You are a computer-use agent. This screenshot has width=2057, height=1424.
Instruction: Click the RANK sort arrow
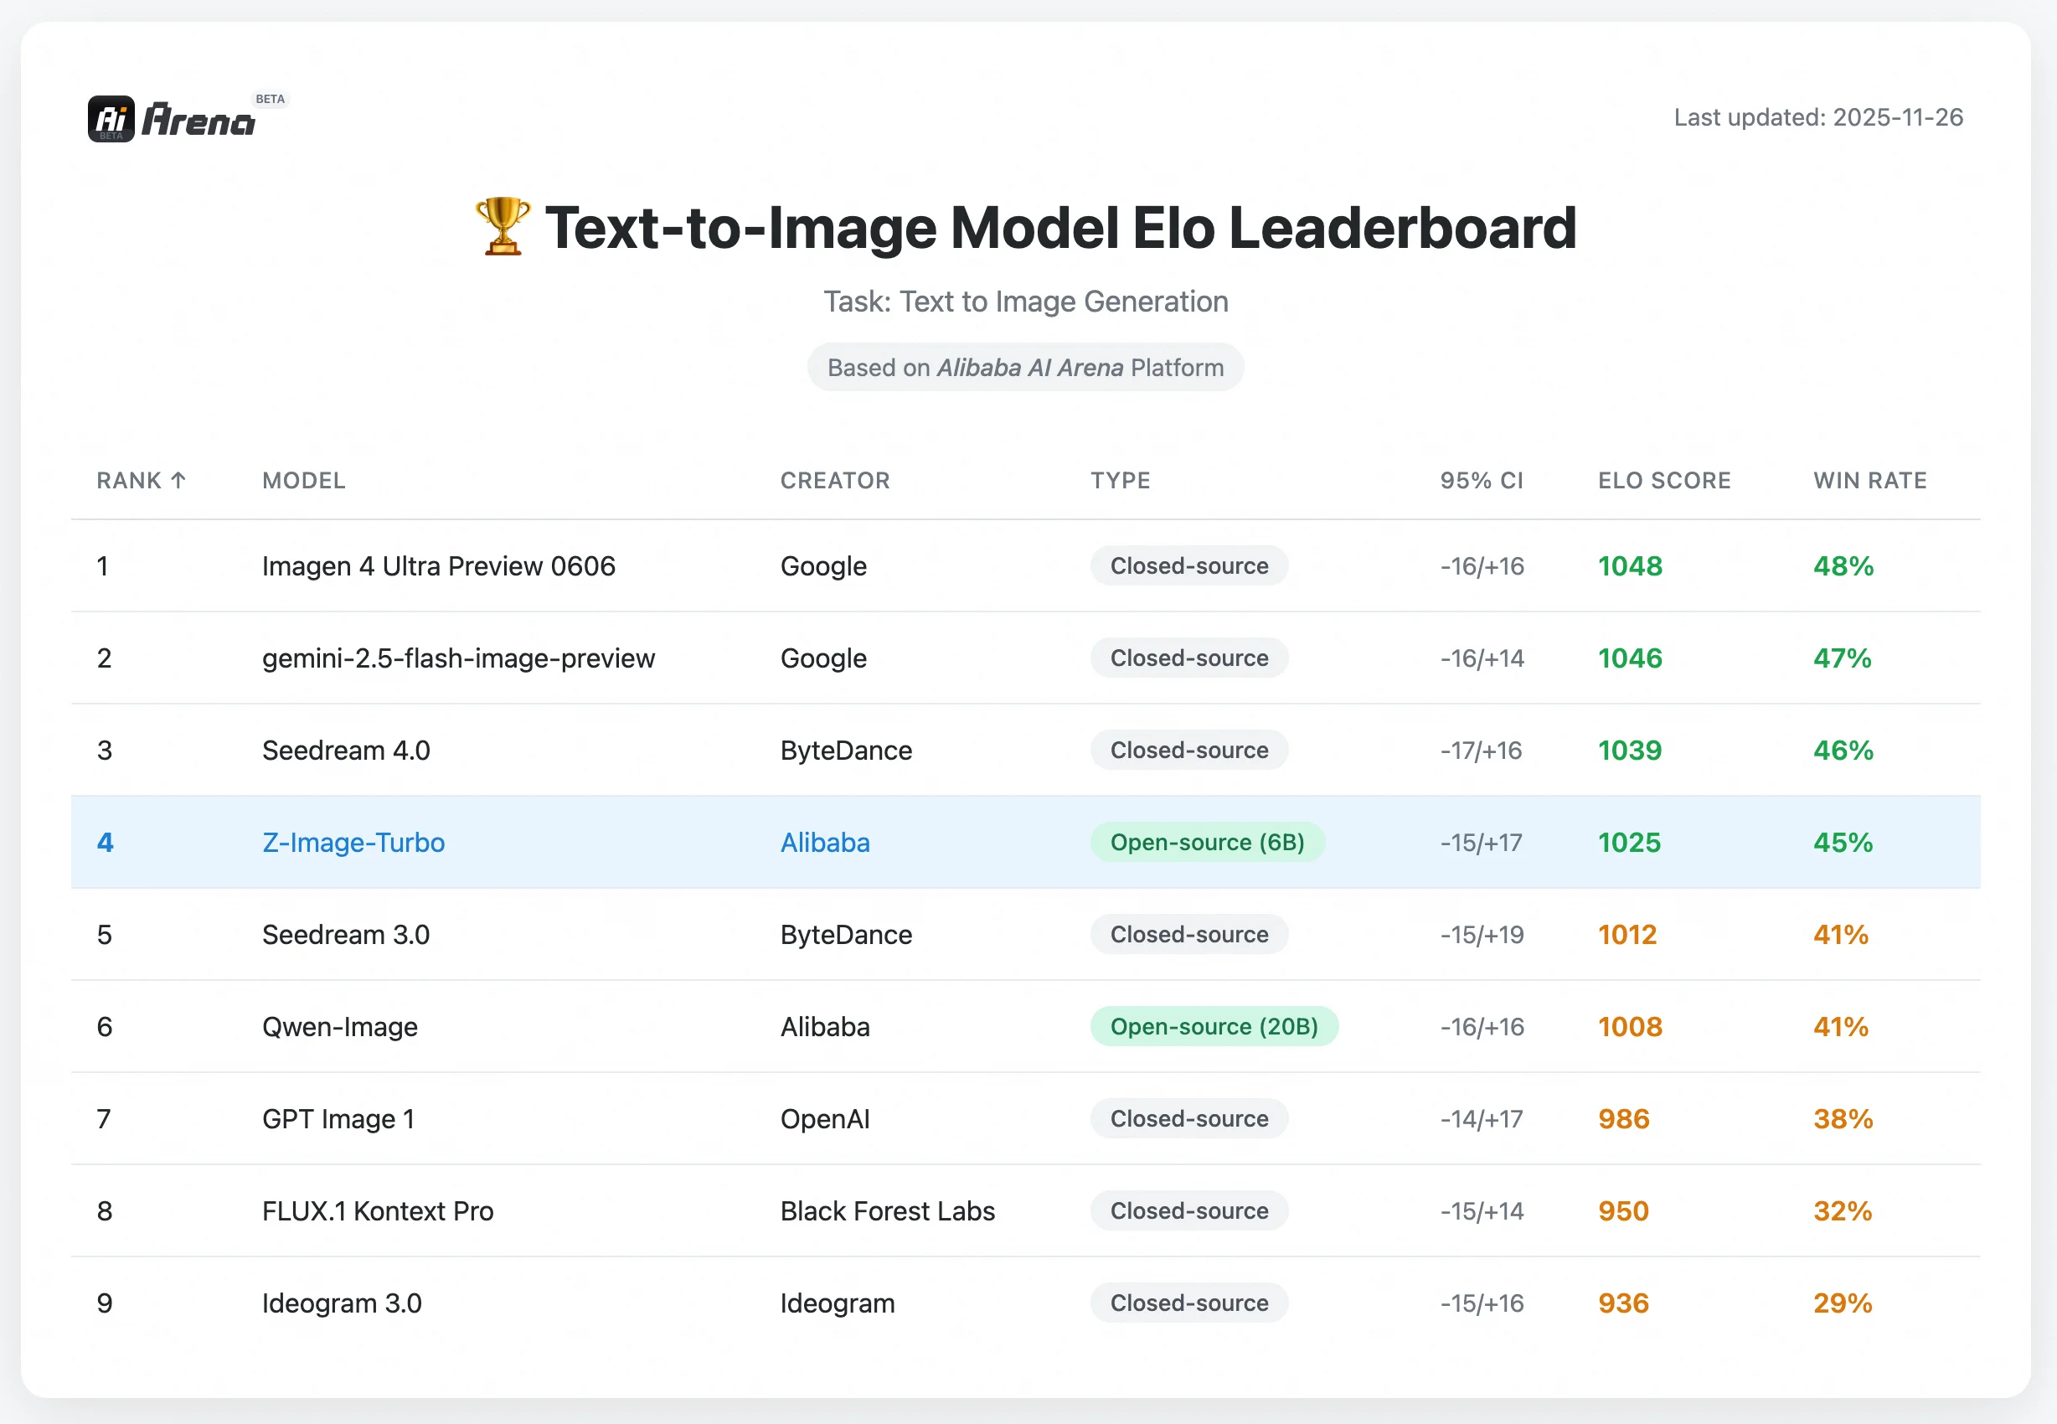click(x=179, y=480)
